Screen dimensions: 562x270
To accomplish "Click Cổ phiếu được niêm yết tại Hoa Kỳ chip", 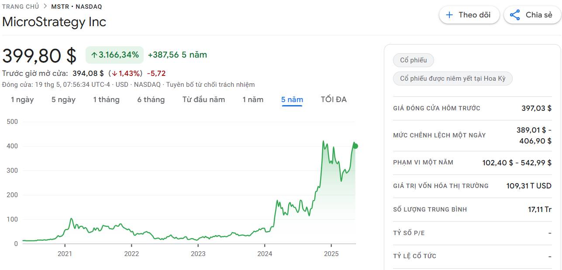I will 453,79.
